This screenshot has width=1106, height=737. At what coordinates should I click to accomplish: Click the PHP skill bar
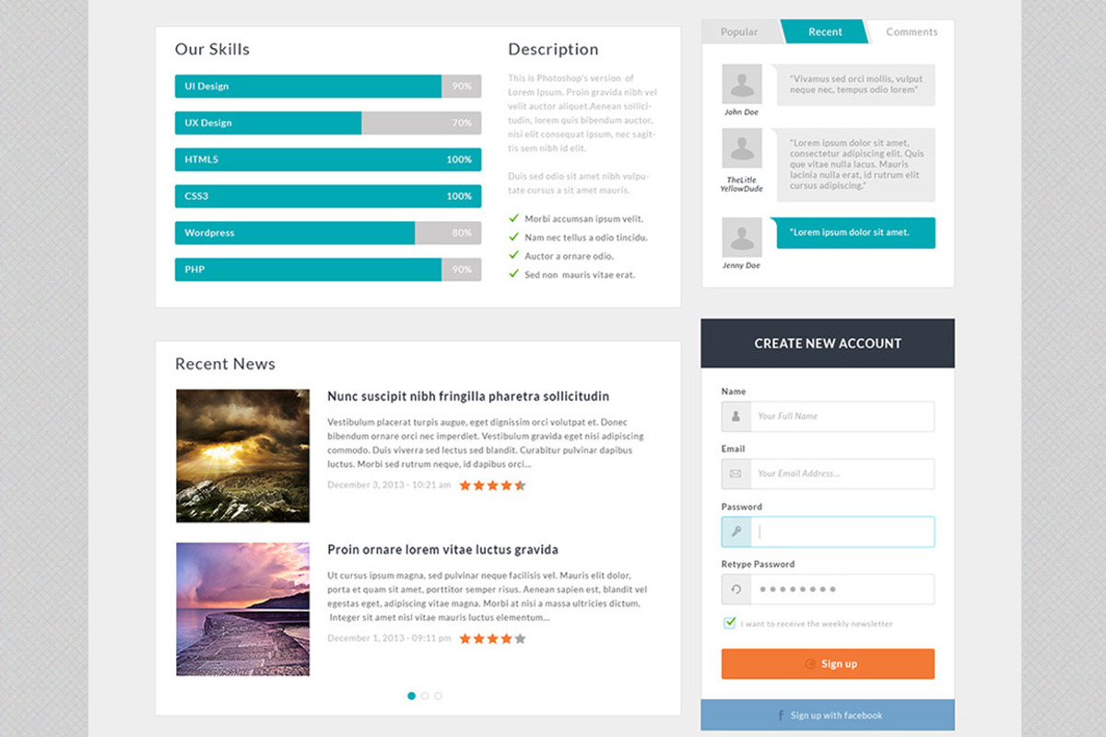click(x=328, y=269)
